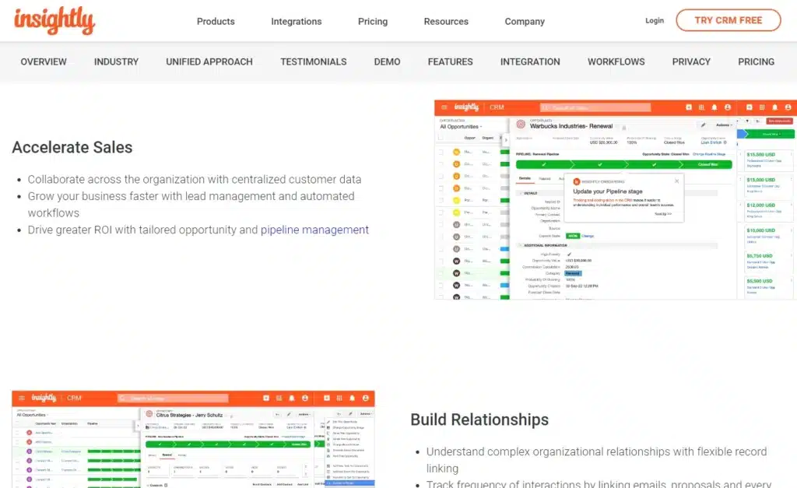Viewport: 797px width, 488px height.
Task: Select Pricing in the main site menu
Action: click(x=373, y=21)
